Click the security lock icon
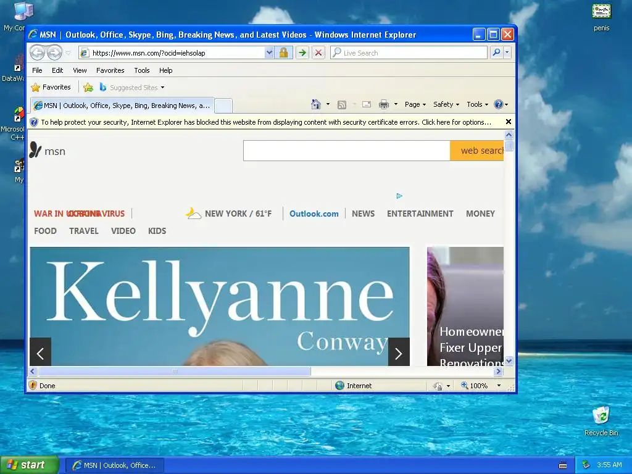The width and height of the screenshot is (632, 474). tap(283, 52)
